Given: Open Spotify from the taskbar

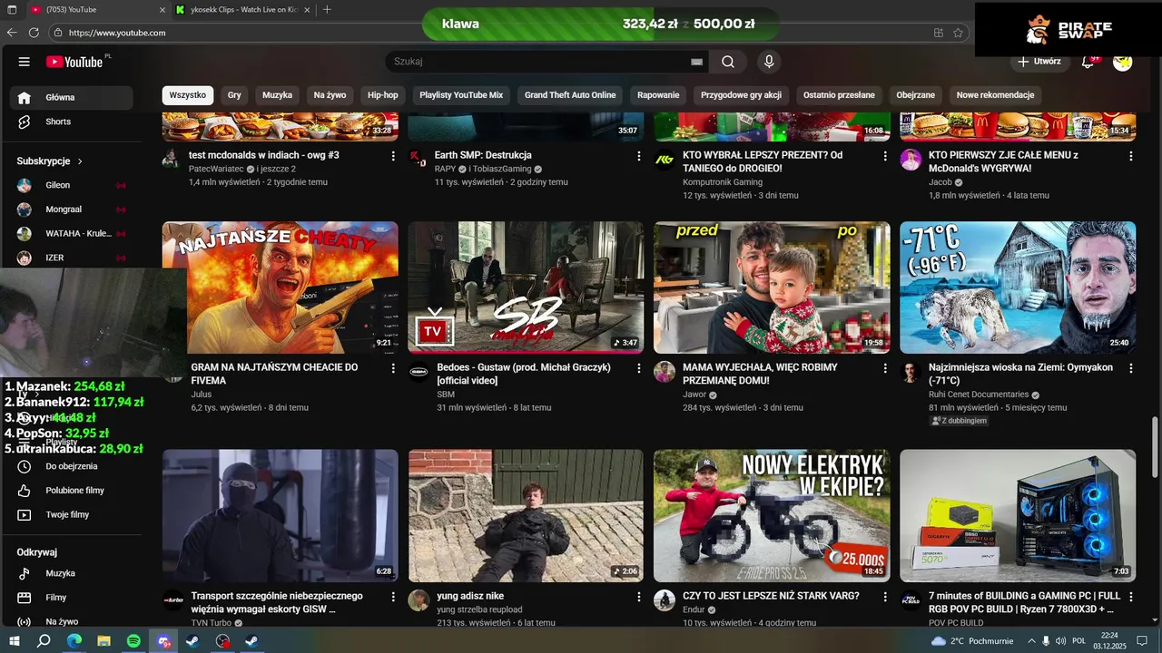Looking at the screenshot, I should (x=133, y=641).
